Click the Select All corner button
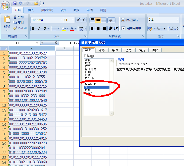 (x=4, y=49)
